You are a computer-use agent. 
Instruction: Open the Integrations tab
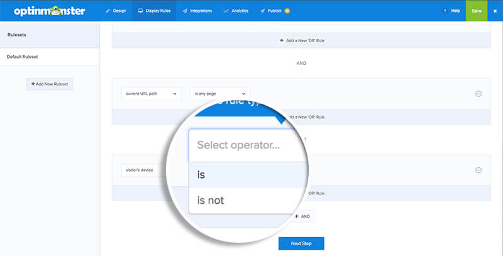(197, 11)
